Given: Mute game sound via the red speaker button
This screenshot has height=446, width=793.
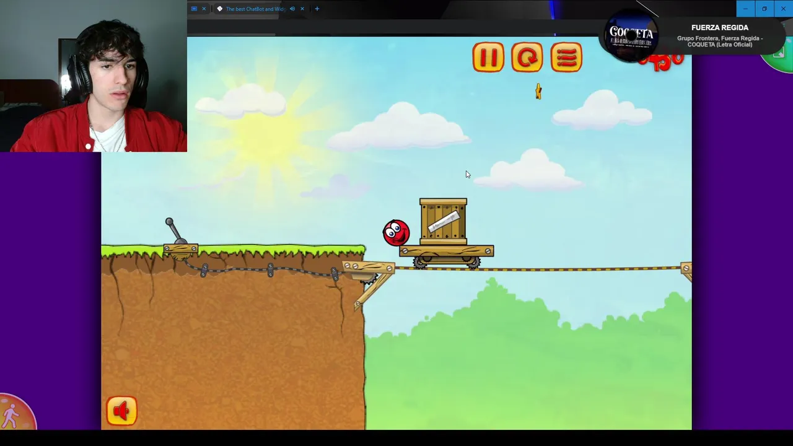Looking at the screenshot, I should point(121,411).
